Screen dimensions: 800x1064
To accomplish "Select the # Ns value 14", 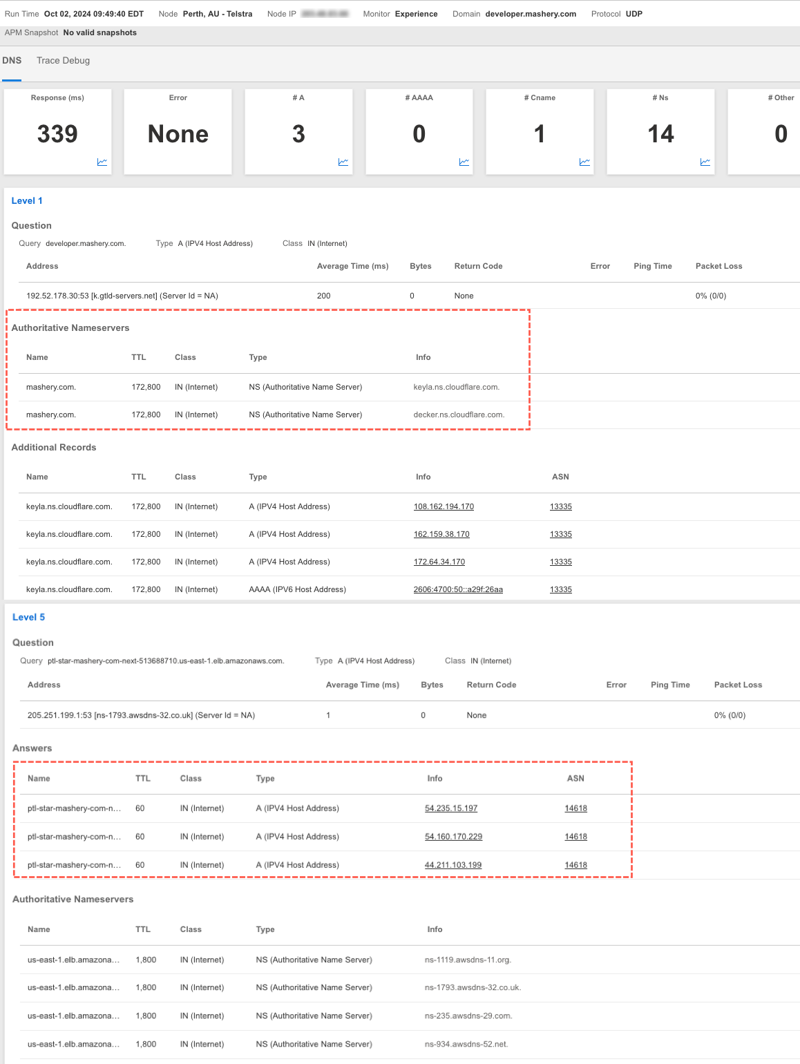I will pyautogui.click(x=660, y=134).
